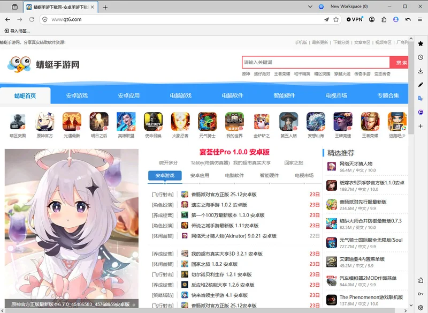Open the 电视市场 navigation menu item
The height and width of the screenshot is (313, 428).
(x=337, y=96)
